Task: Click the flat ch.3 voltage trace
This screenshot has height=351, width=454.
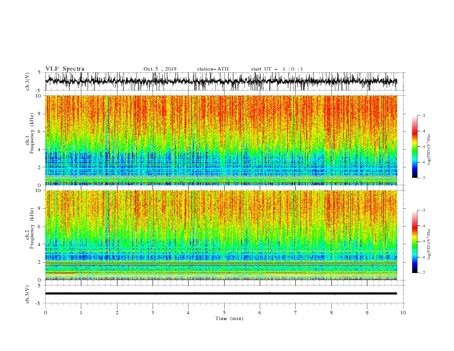Action: point(221,294)
